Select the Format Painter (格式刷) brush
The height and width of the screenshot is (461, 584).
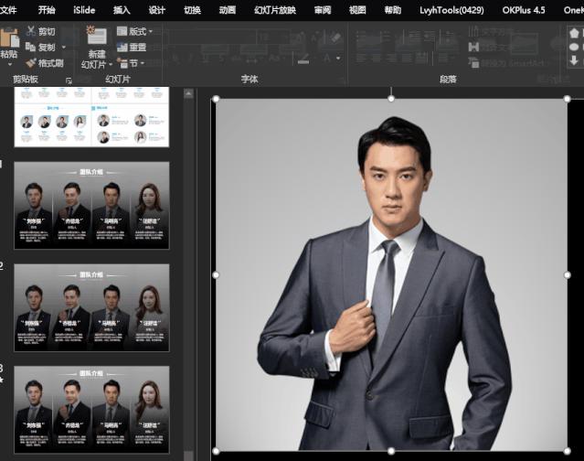click(x=31, y=63)
